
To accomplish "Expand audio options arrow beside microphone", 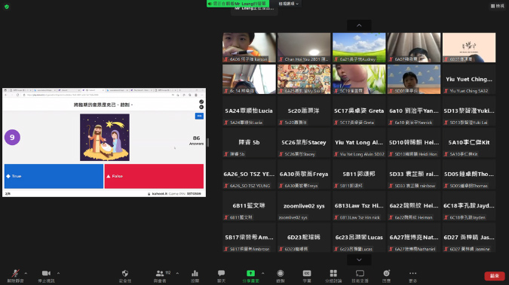I will point(26,273).
